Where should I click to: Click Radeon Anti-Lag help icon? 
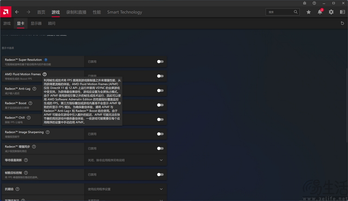coord(34,88)
